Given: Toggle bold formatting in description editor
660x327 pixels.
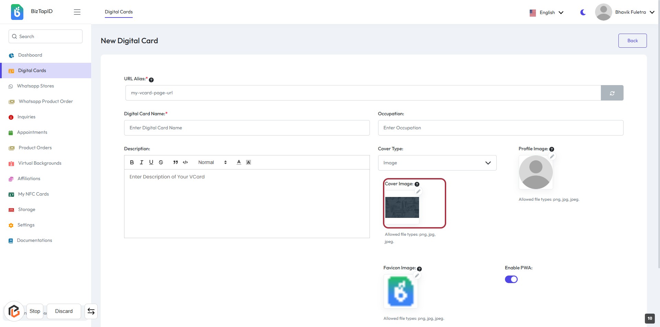Looking at the screenshot, I should (132, 162).
